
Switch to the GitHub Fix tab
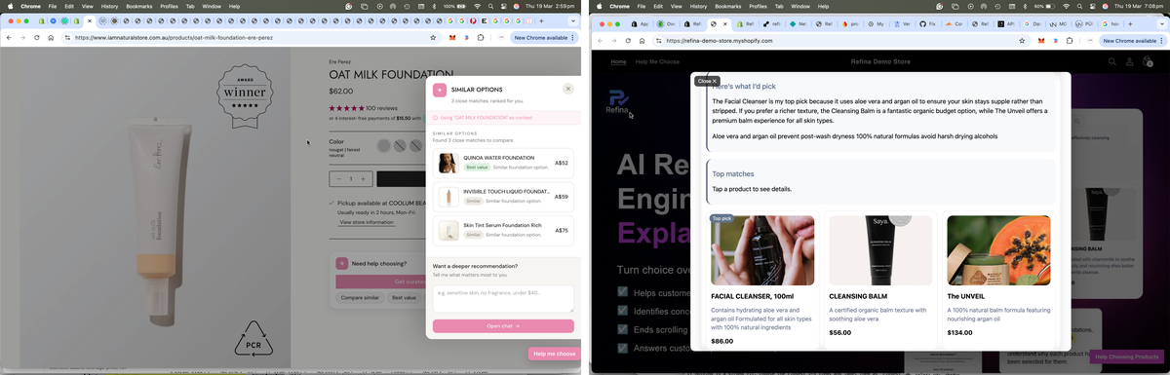pos(927,23)
